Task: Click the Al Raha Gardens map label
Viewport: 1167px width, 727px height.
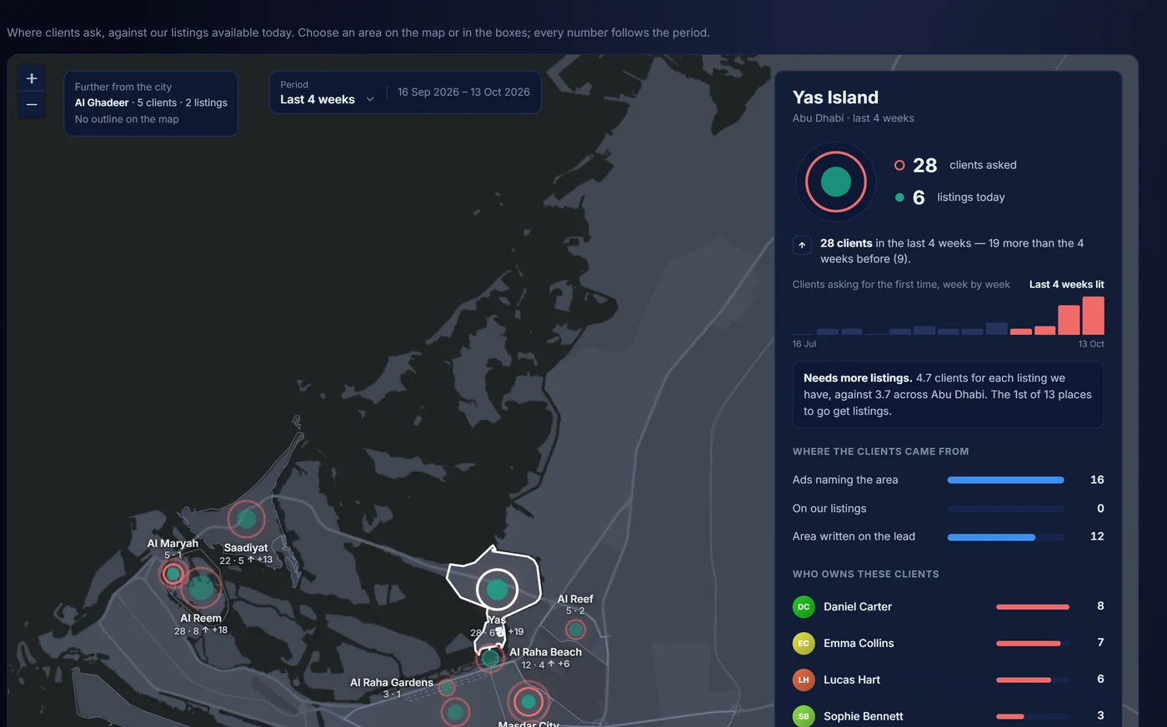Action: coord(392,682)
